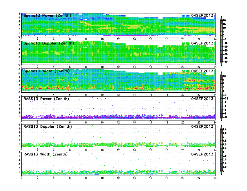Click the 'RASS13 Width (Zenith)' panel title

click(x=46, y=154)
